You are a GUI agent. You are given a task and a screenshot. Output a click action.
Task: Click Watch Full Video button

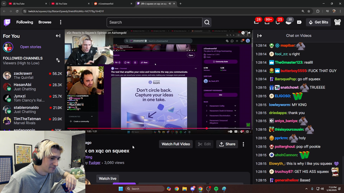click(x=176, y=144)
